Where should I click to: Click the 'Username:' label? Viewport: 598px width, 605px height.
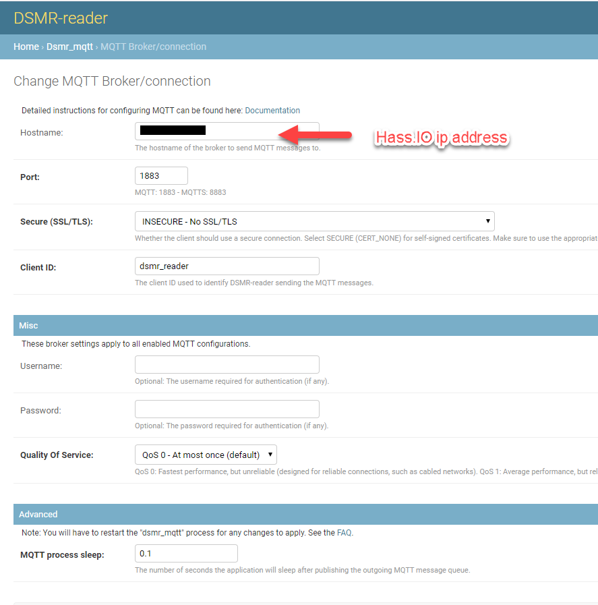tap(41, 366)
